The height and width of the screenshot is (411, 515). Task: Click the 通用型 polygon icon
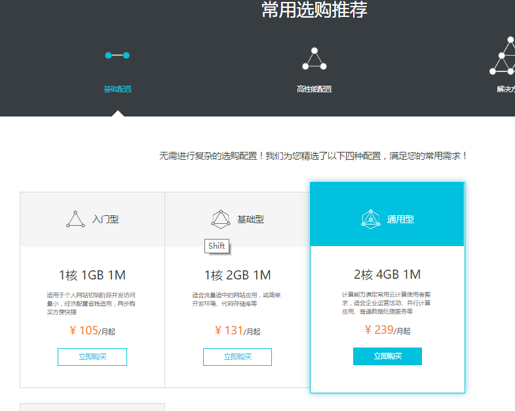371,219
